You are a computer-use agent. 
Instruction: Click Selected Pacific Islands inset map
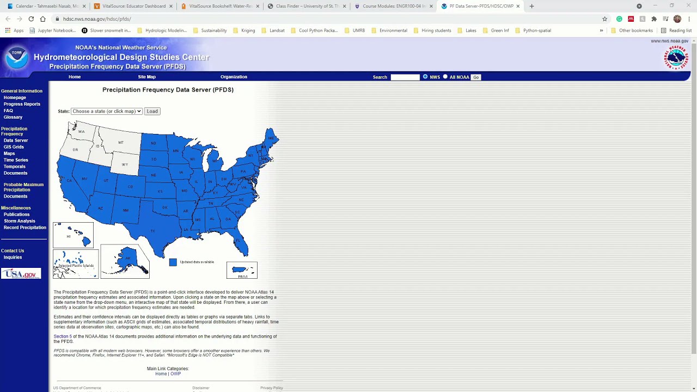(76, 264)
